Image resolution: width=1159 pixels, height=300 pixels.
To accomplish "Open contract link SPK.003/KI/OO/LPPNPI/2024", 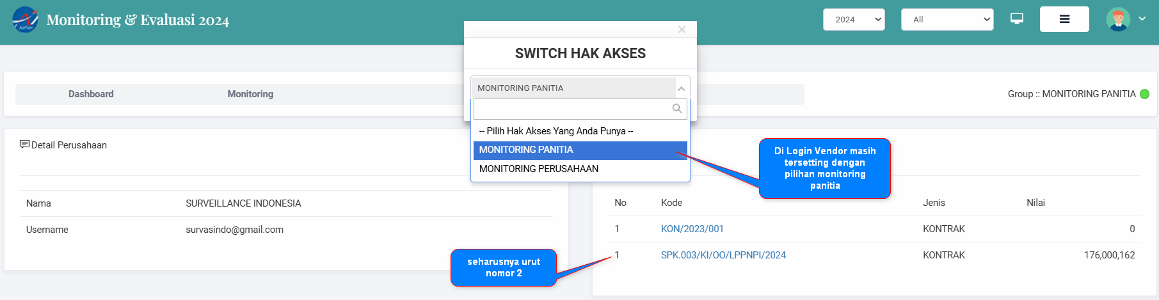I will coord(723,255).
